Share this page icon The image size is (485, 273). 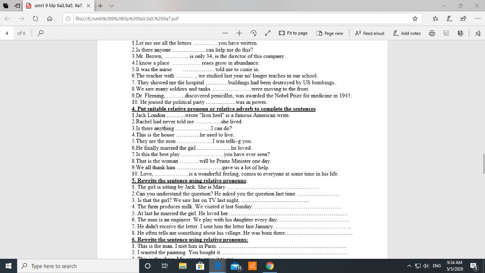pyautogui.click(x=463, y=18)
